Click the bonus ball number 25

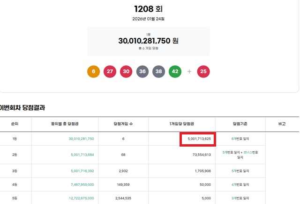click(203, 71)
